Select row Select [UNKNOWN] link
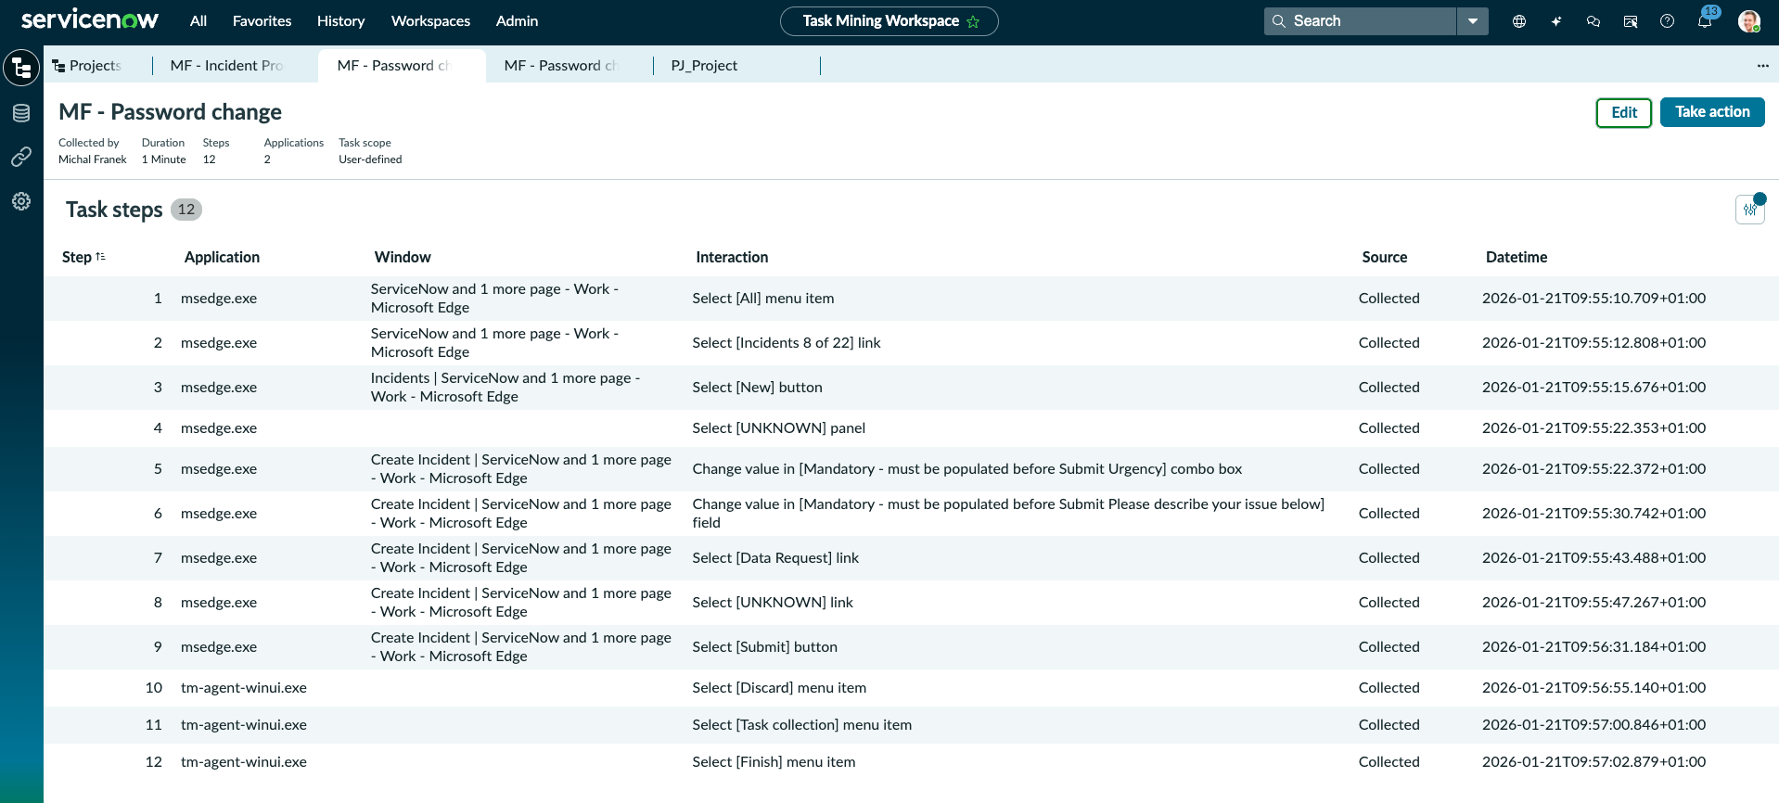Image resolution: width=1779 pixels, height=803 pixels. pyautogui.click(x=911, y=603)
